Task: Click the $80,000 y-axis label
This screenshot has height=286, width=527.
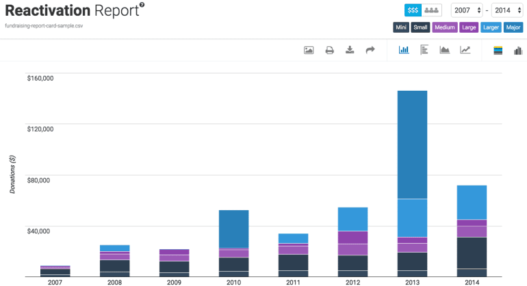Action: 38,180
